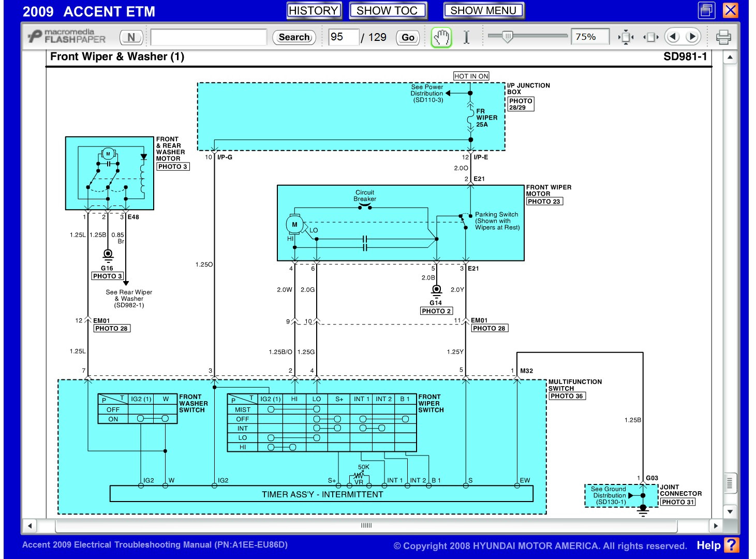
Task: Click TIMER ASS'Y - INTERMITTENT box
Action: click(322, 494)
